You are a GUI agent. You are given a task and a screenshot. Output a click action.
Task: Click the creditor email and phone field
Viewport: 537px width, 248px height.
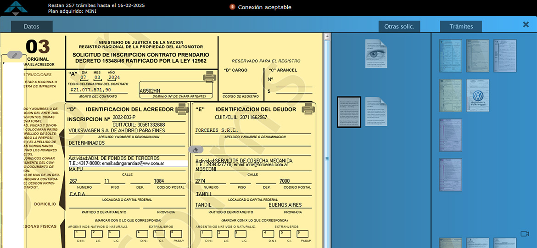(127, 163)
